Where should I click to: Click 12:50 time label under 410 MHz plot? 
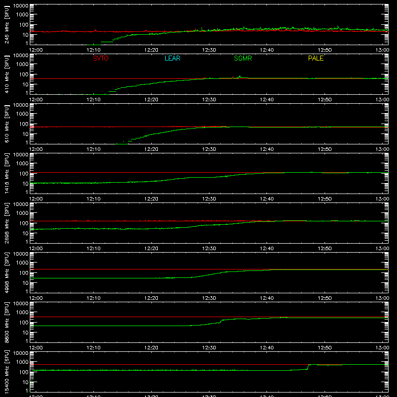pyautogui.click(x=325, y=100)
